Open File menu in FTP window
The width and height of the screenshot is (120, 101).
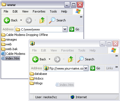34,50
